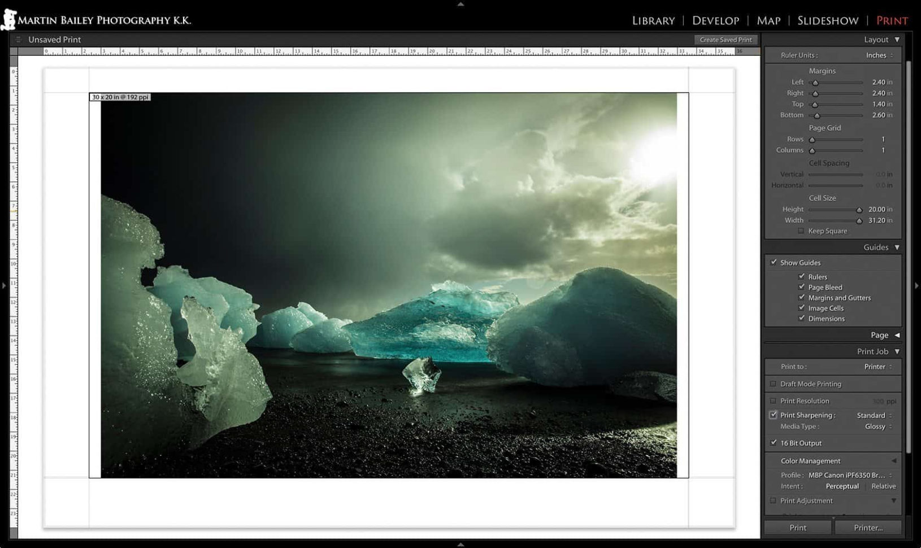
Task: Click the grip icon beside Unsaved Print
Action: pyautogui.click(x=18, y=40)
